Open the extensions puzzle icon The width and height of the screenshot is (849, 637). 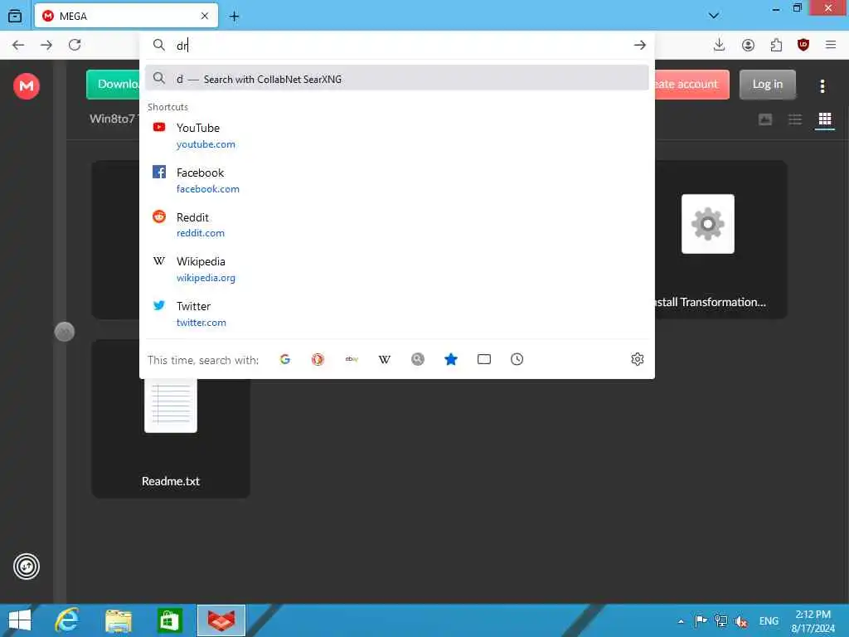coord(776,45)
